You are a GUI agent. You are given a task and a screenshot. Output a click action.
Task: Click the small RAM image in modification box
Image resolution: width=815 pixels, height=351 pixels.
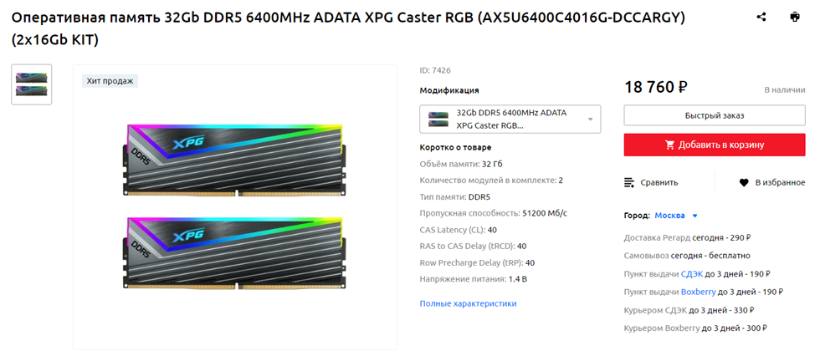[x=438, y=119]
